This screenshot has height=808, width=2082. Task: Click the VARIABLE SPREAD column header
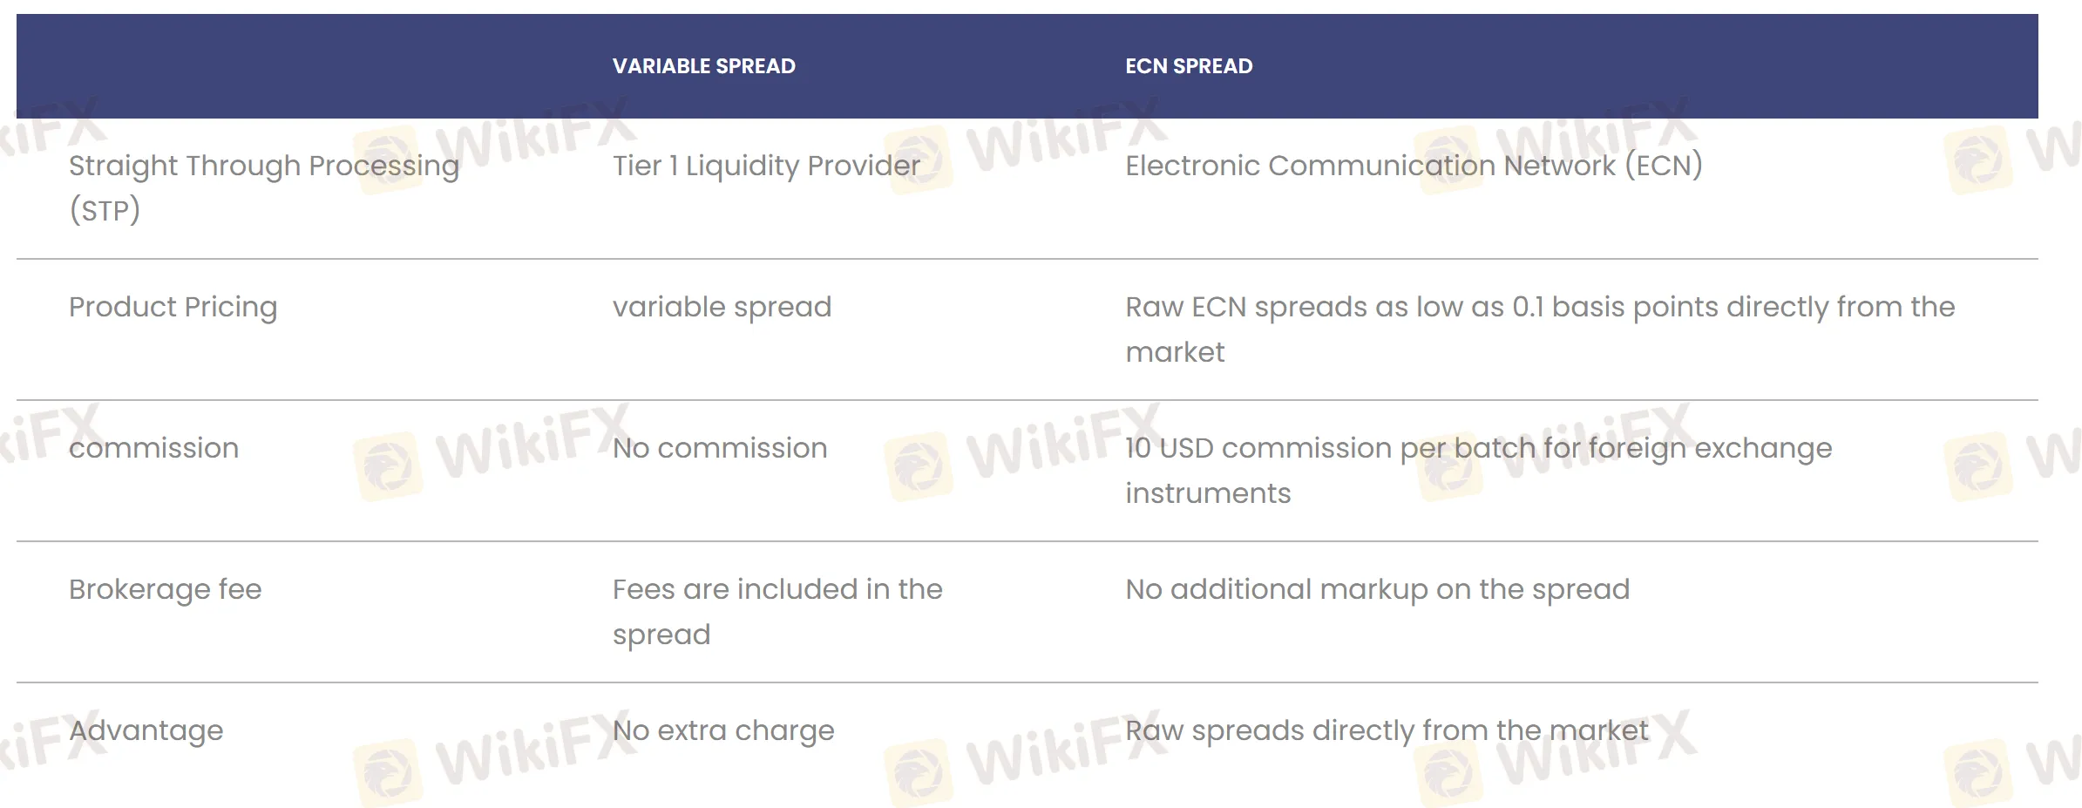[703, 66]
